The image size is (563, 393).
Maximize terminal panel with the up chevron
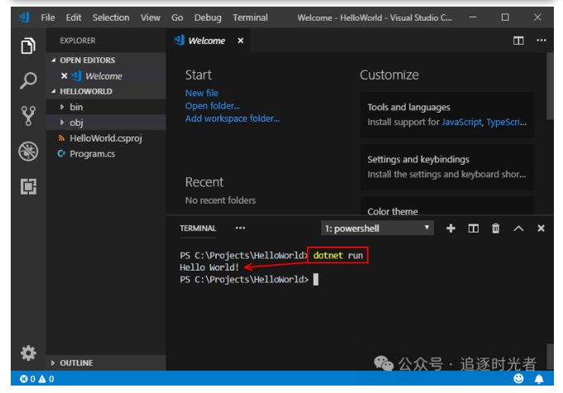point(518,228)
